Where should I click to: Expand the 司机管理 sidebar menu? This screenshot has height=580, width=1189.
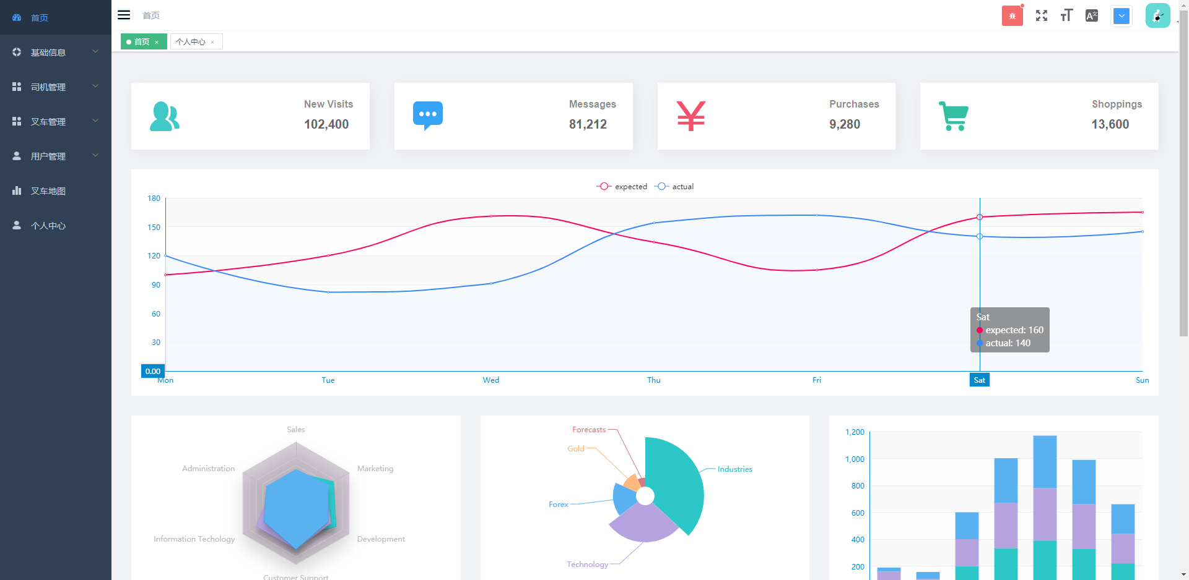click(55, 87)
